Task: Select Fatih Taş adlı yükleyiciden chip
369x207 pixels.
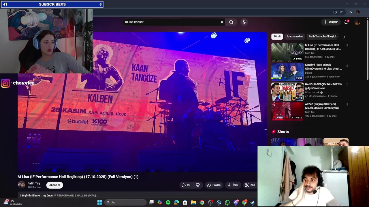Action: [323, 37]
